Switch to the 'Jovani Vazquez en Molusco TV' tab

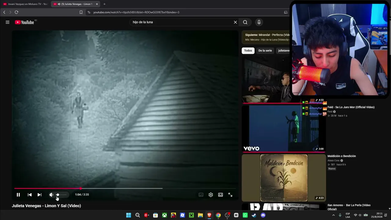[25, 4]
